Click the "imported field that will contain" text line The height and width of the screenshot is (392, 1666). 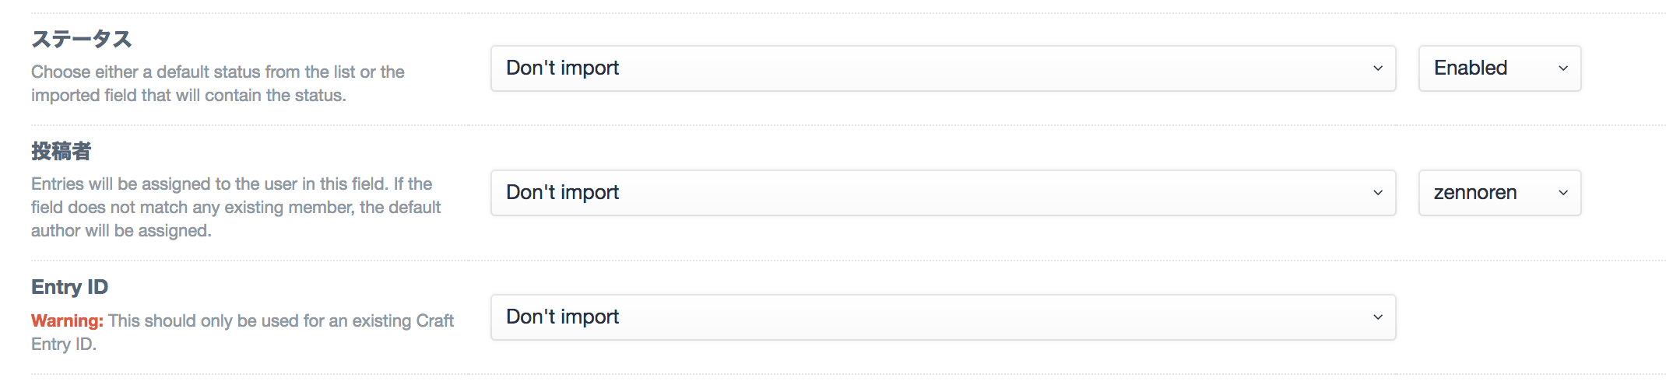[188, 95]
